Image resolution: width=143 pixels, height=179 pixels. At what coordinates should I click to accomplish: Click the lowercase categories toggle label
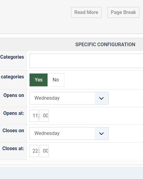click(x=13, y=77)
